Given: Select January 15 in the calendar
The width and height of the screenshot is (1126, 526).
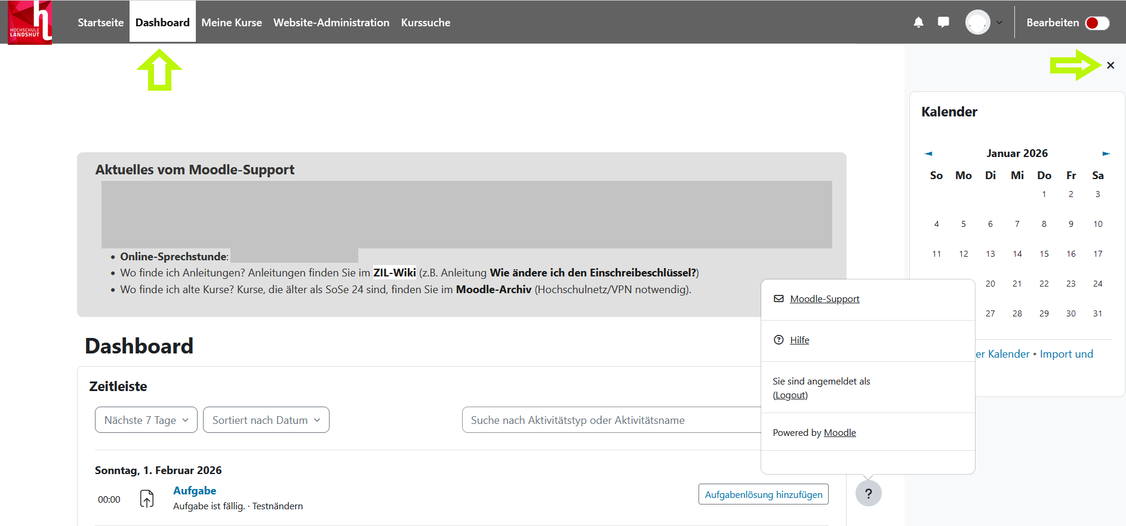Looking at the screenshot, I should tap(1044, 254).
